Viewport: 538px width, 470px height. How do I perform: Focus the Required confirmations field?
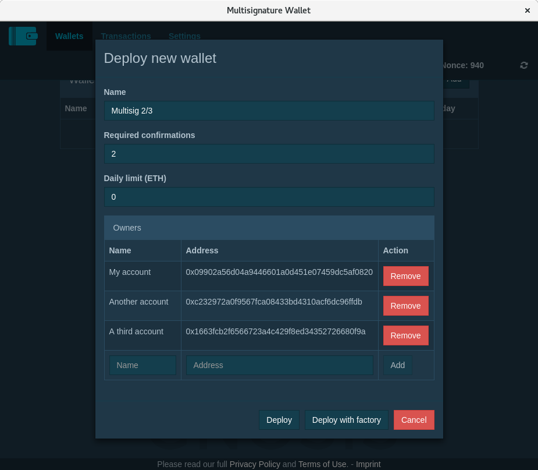coord(269,154)
